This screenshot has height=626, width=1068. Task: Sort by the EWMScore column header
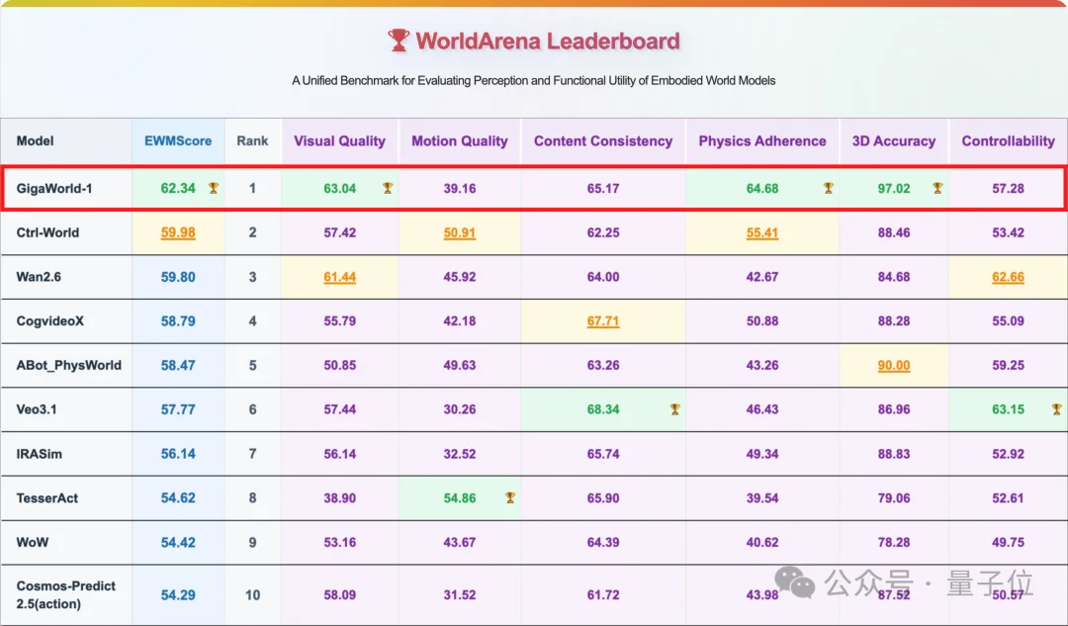pos(178,141)
